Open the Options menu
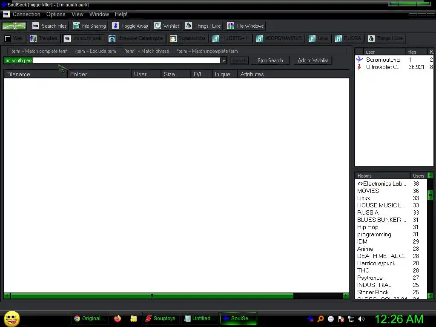This screenshot has height=327, width=436. [56, 14]
